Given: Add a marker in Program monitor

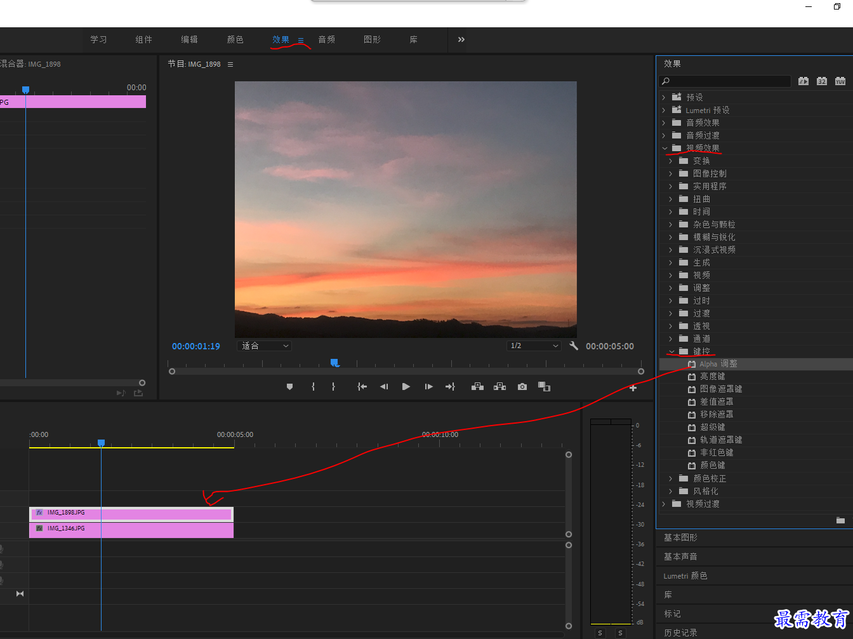Looking at the screenshot, I should pos(290,387).
